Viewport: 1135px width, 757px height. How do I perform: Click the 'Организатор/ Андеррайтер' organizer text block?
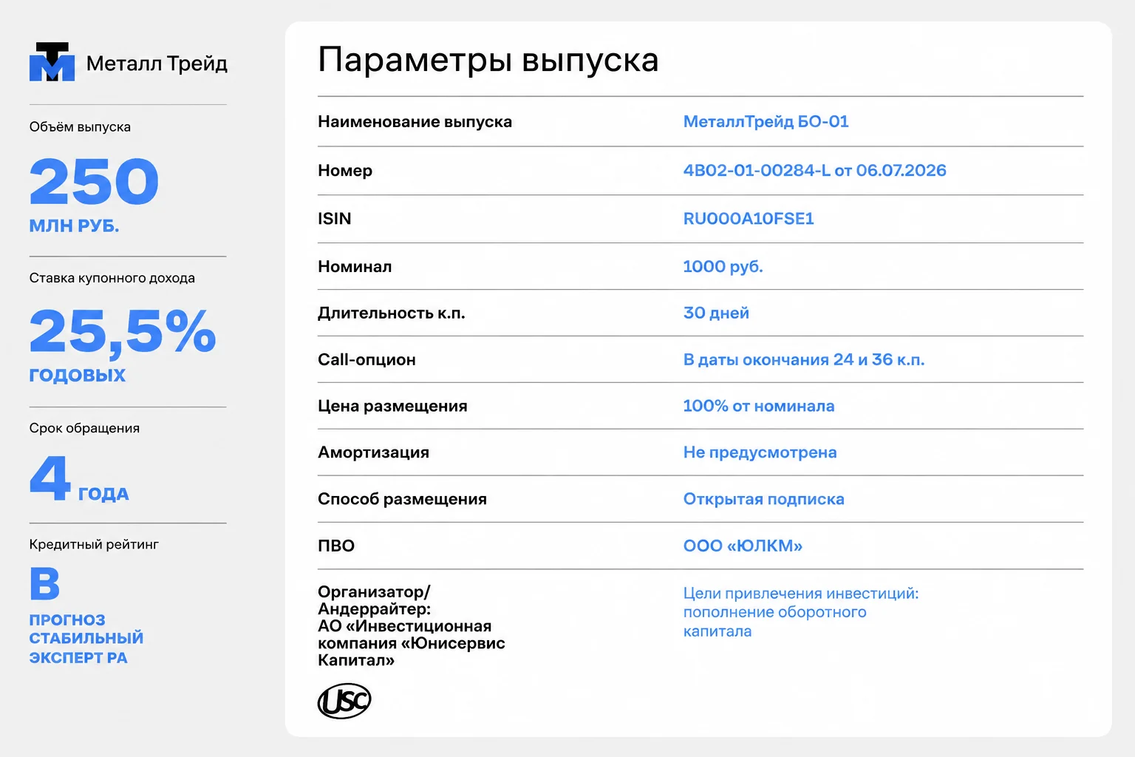click(x=412, y=626)
